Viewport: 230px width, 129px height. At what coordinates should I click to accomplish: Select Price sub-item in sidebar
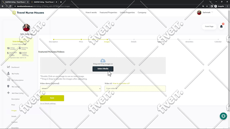pyautogui.click(x=13, y=105)
